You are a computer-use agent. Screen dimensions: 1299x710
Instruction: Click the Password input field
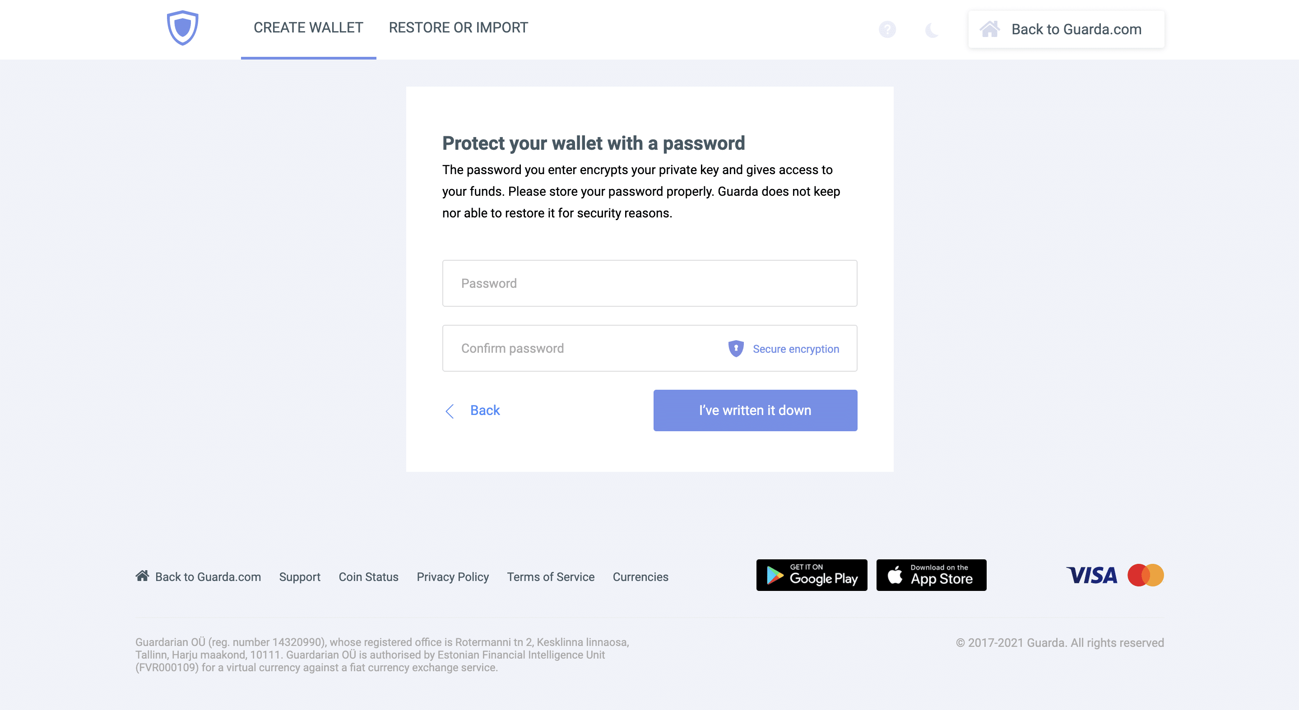pyautogui.click(x=649, y=283)
